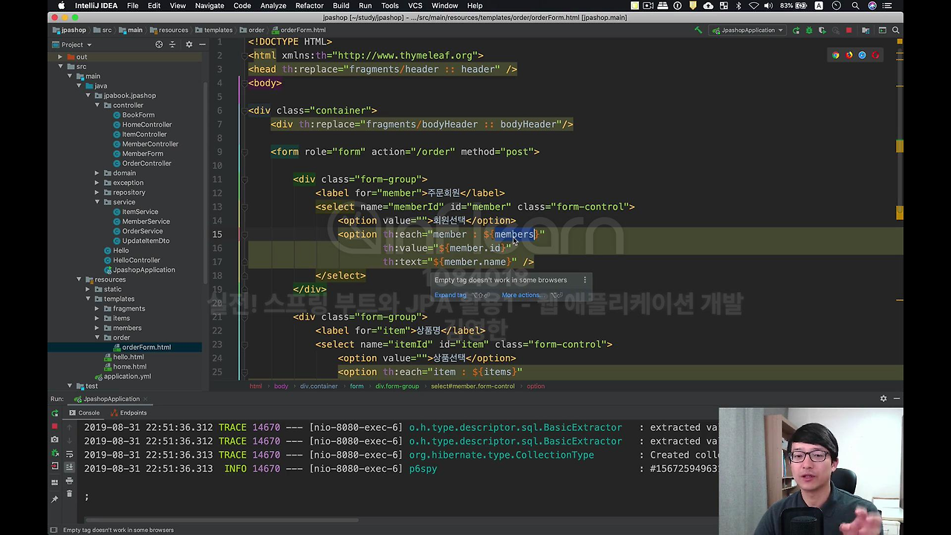Click the Build project hammer icon
Viewport: 951px width, 535px height.
[x=698, y=30]
